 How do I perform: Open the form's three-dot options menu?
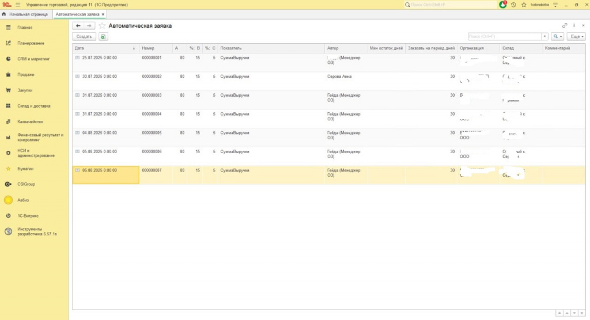pos(574,25)
